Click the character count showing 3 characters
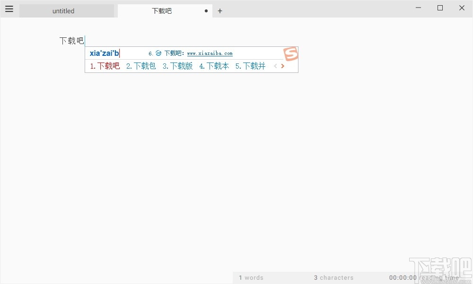The width and height of the screenshot is (473, 284). pos(333,277)
